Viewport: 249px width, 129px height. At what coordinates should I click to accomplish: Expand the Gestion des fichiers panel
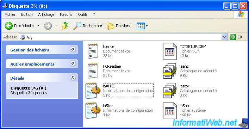click(x=73, y=49)
